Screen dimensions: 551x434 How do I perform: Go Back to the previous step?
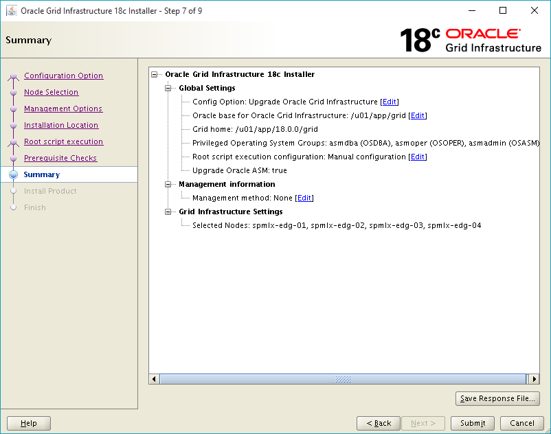pyautogui.click(x=379, y=423)
